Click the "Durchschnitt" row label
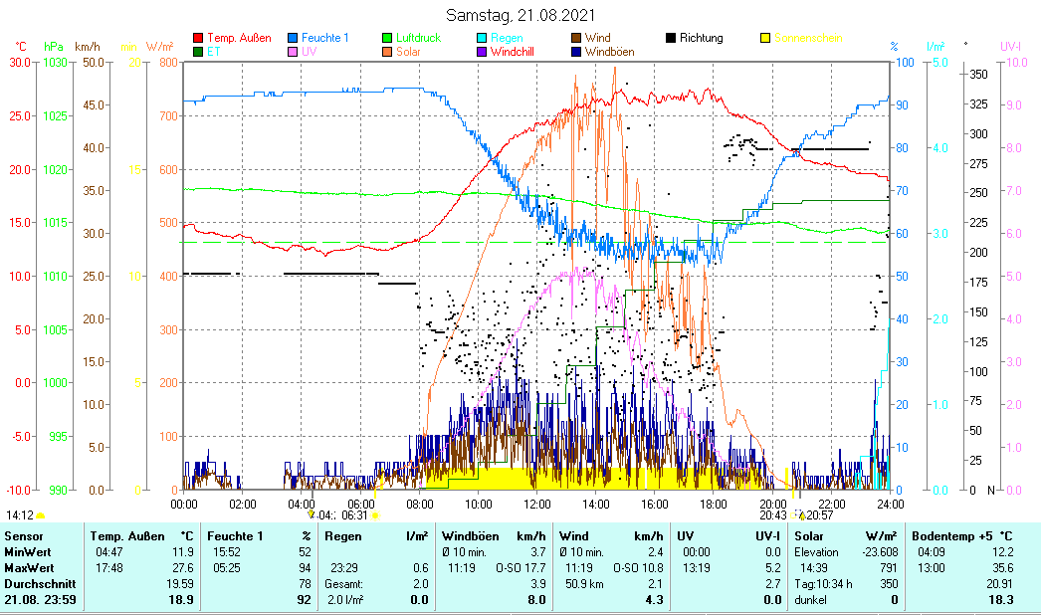Image resolution: width=1041 pixels, height=615 pixels. (40, 584)
